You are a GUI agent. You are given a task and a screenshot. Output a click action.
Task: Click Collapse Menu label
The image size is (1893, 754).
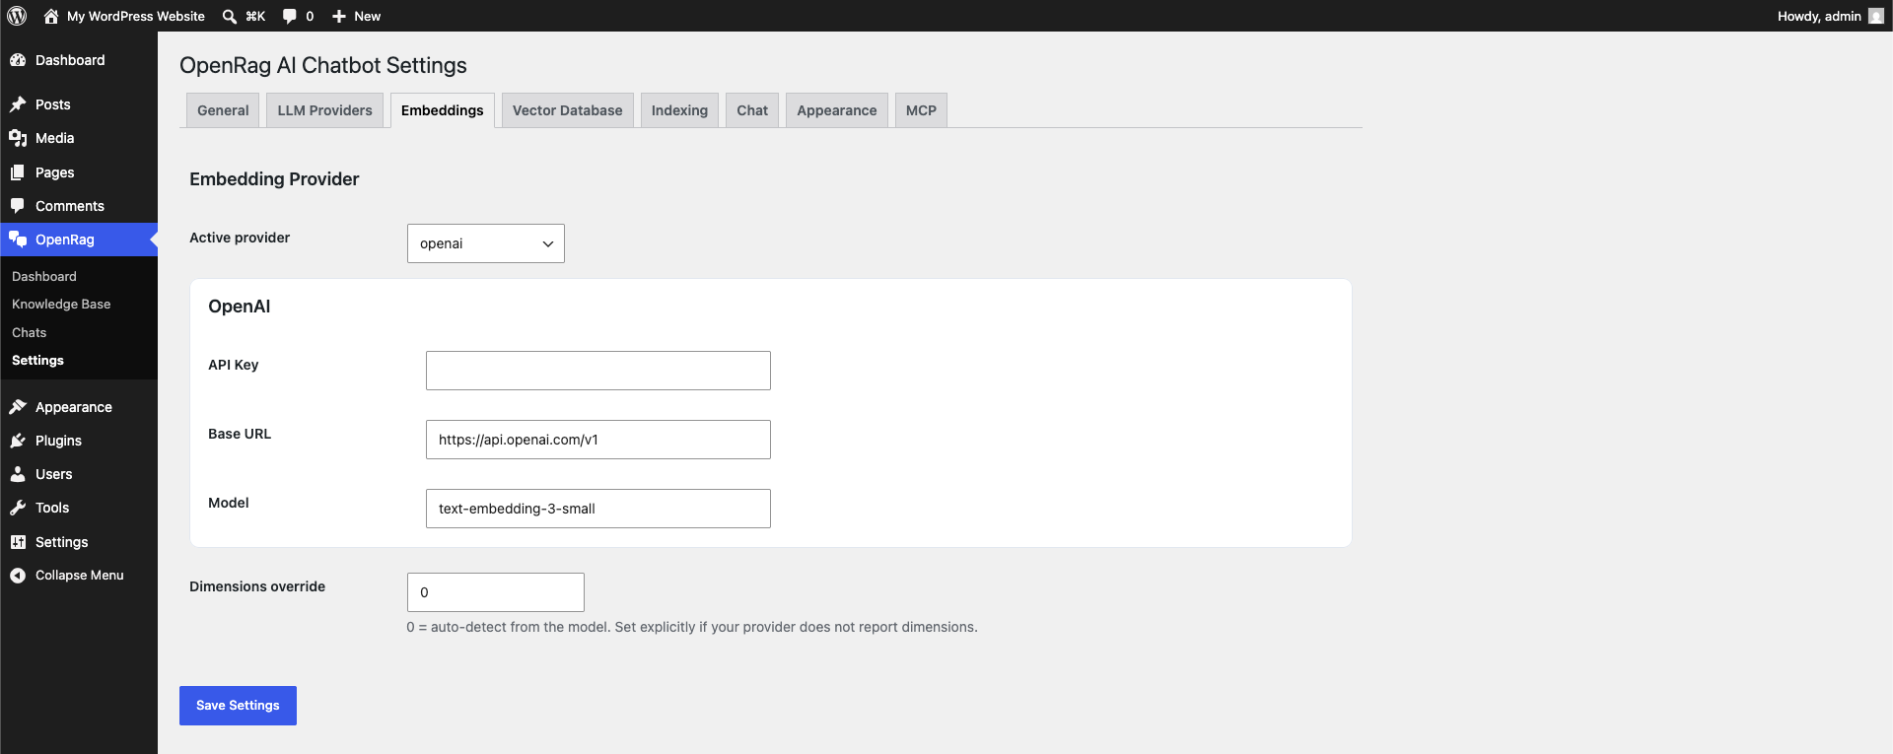(80, 576)
